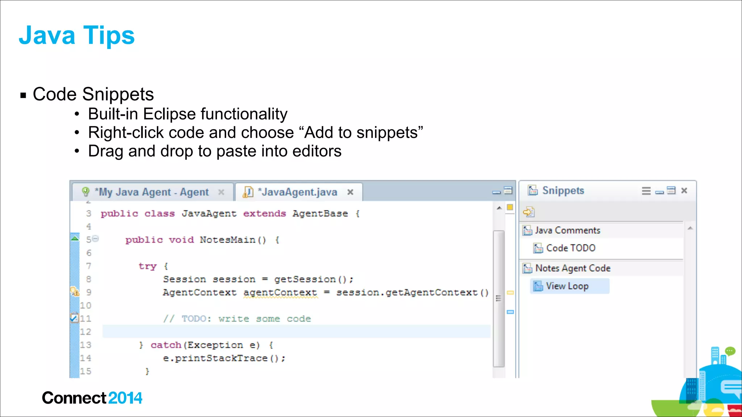Click the Code TODO snippet icon
Screen dimensions: 742x417
pos(538,248)
